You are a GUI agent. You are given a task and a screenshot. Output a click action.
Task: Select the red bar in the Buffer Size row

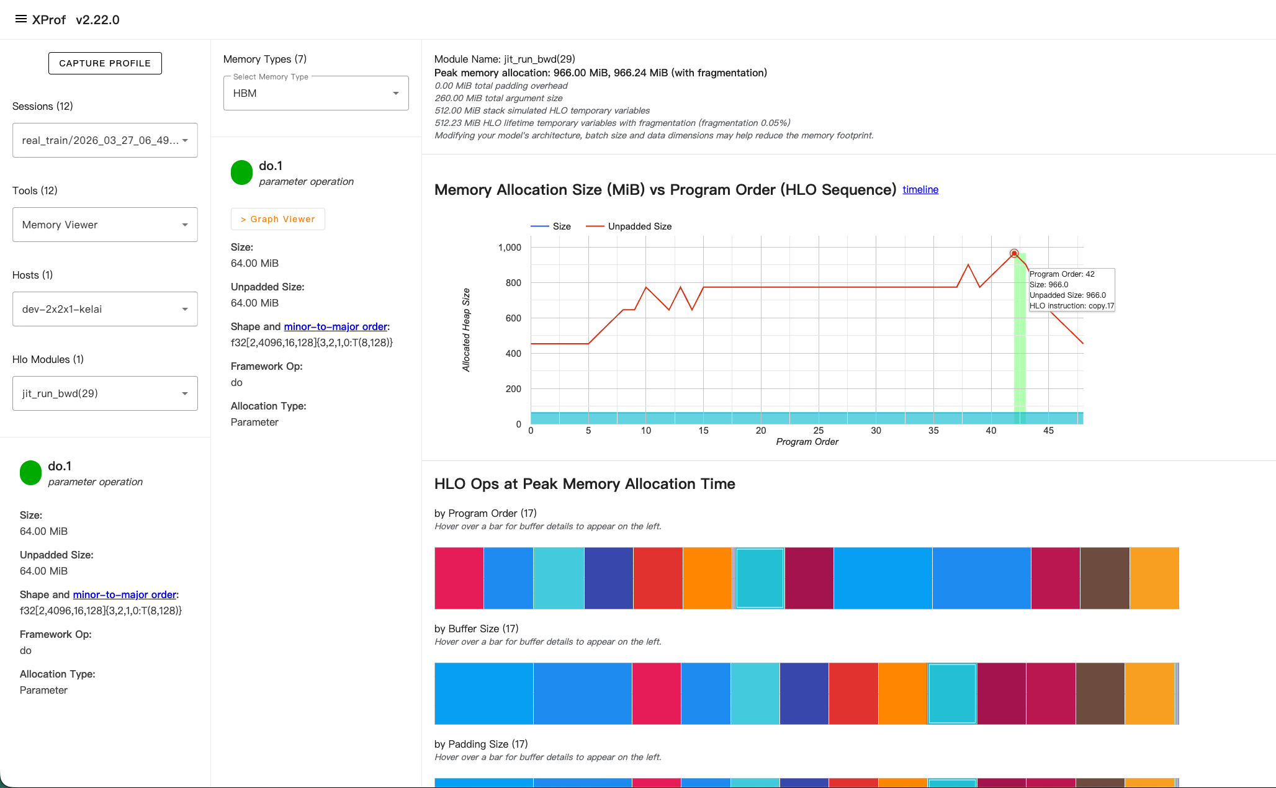(x=853, y=694)
